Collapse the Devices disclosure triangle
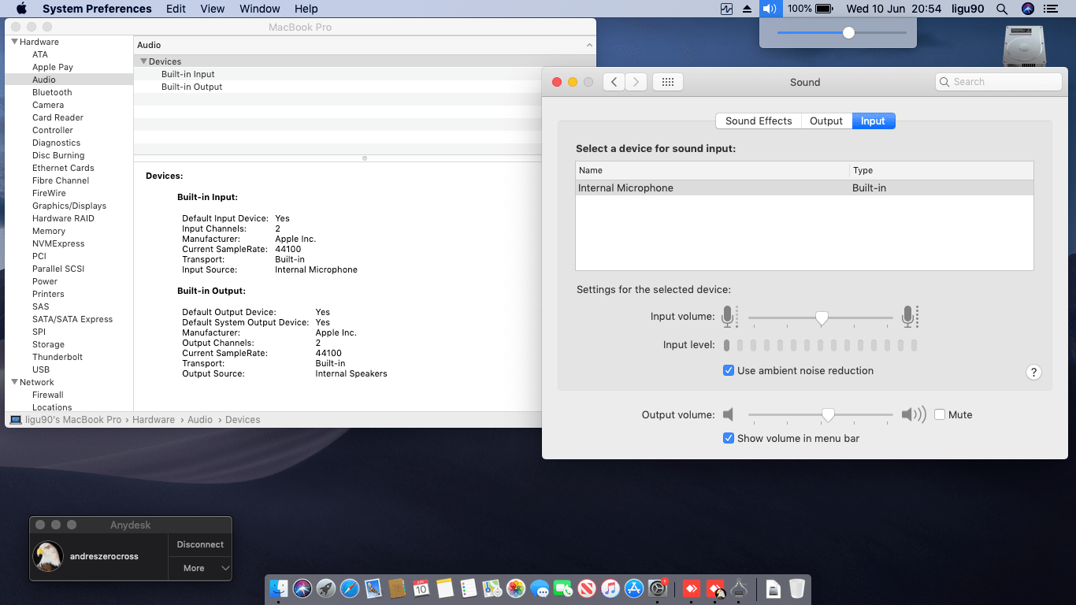Viewport: 1076px width, 605px height. pos(143,61)
